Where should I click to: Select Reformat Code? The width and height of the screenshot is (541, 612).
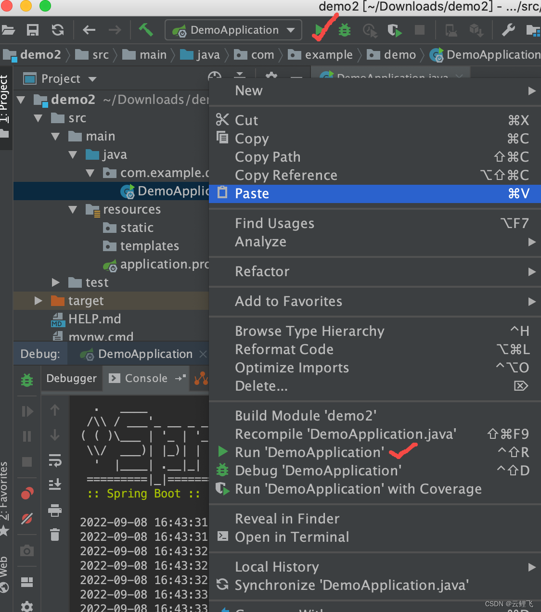[375, 349]
